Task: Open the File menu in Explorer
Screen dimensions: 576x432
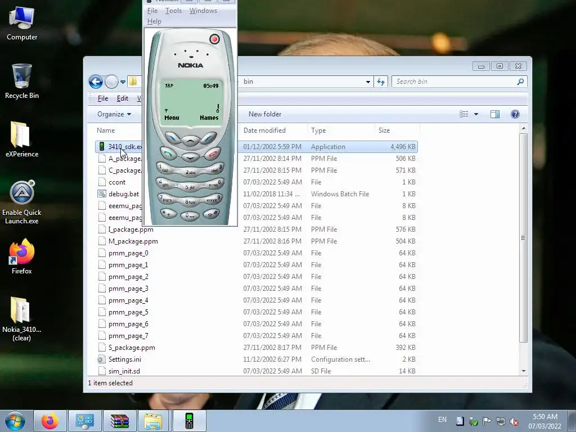Action: click(x=103, y=98)
